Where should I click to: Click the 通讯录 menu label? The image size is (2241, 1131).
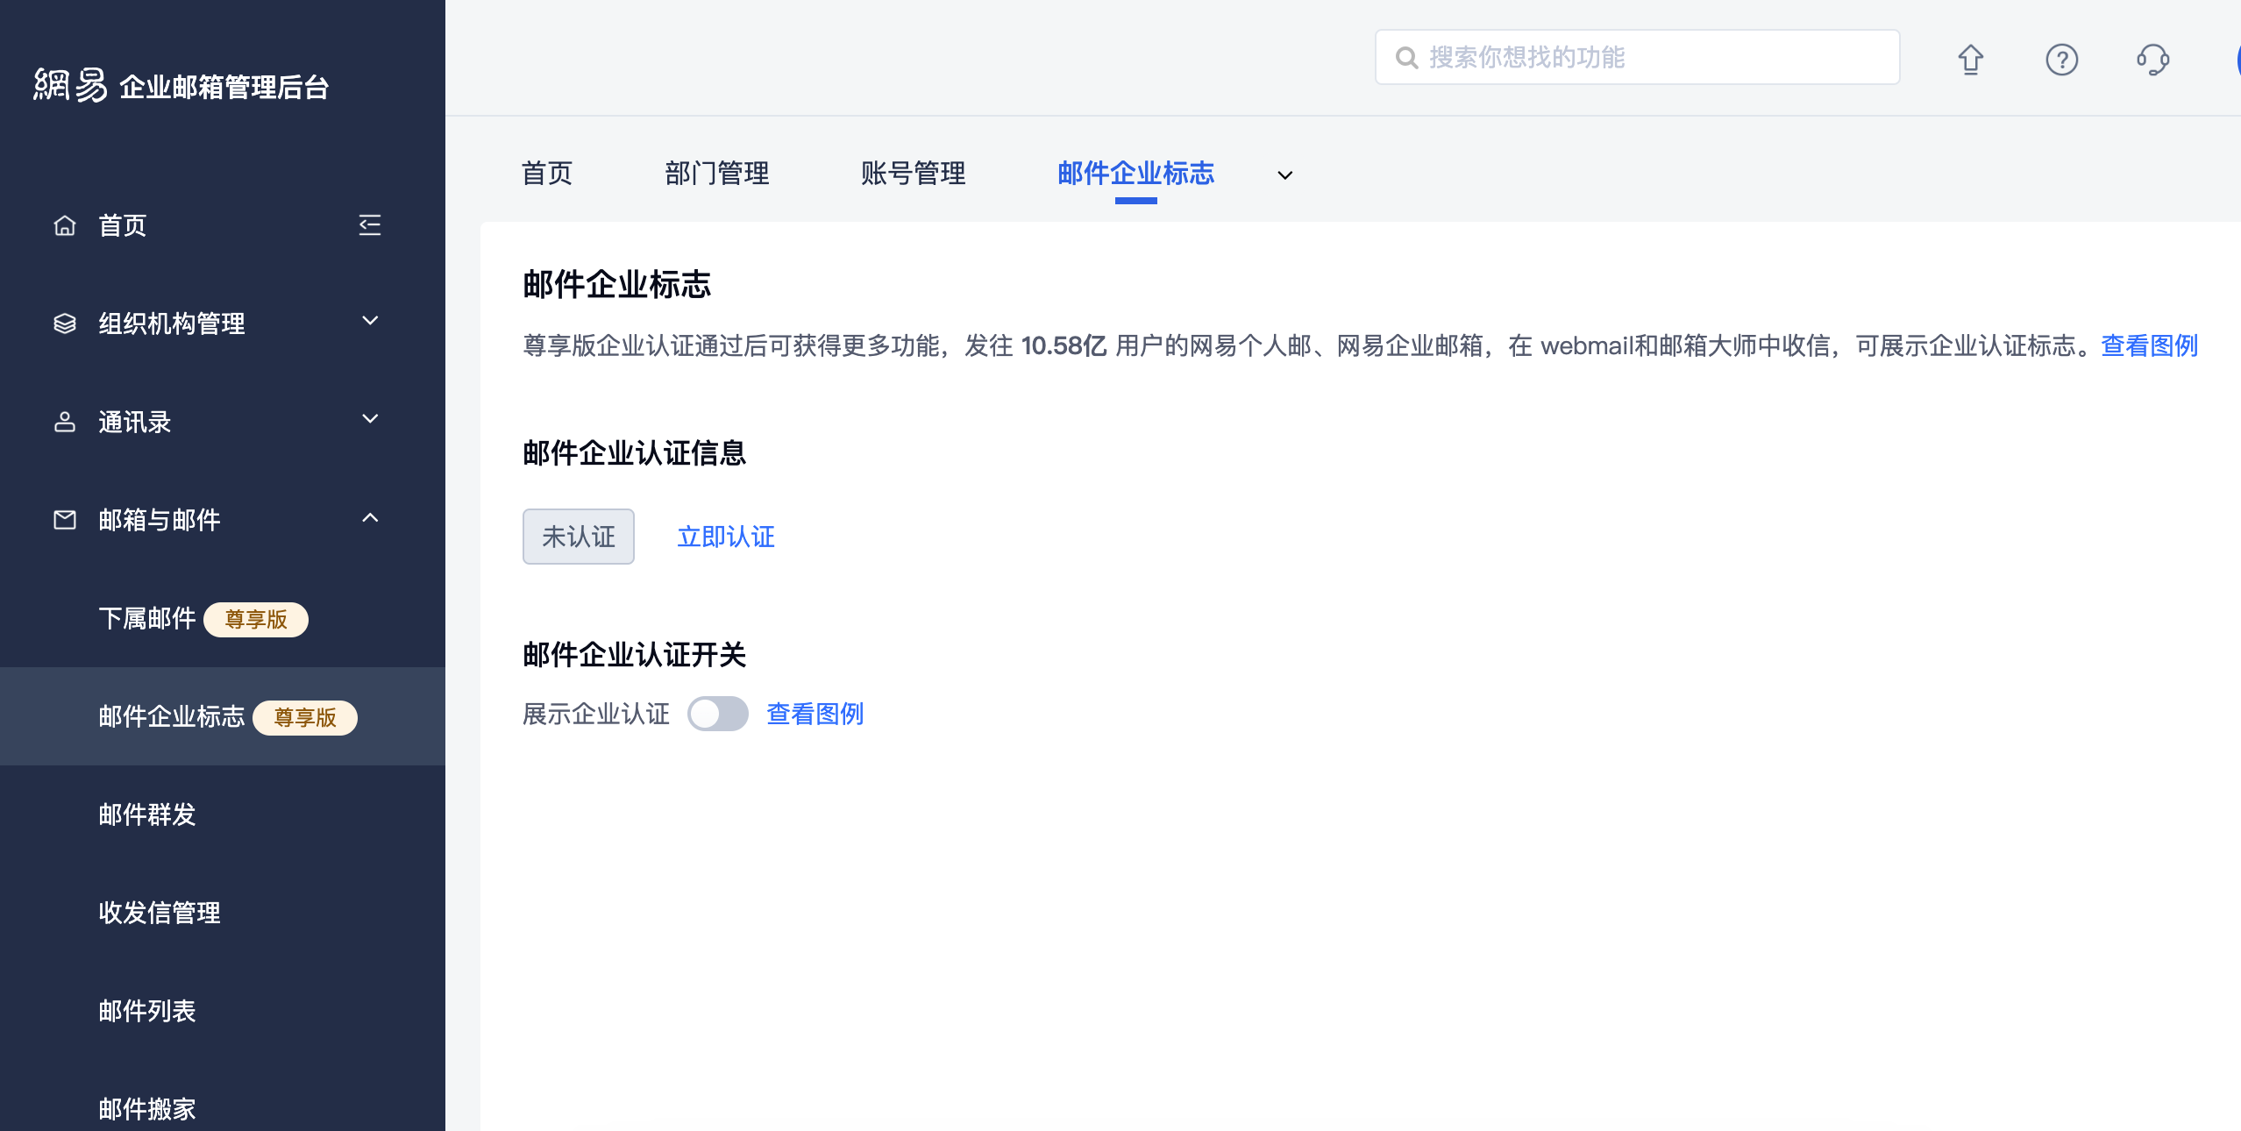click(x=135, y=422)
